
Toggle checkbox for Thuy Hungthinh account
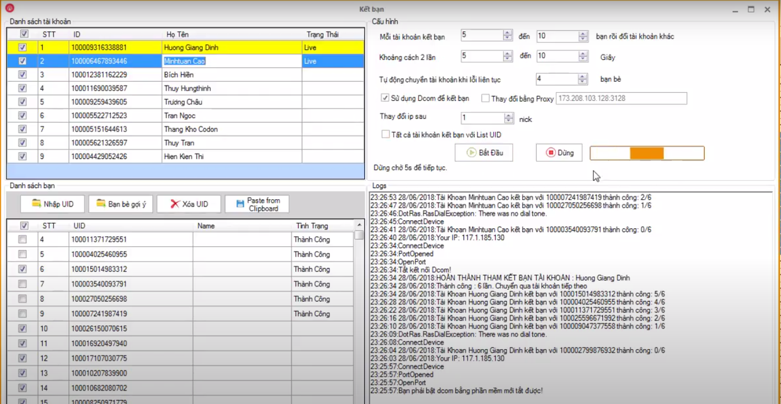click(x=22, y=88)
